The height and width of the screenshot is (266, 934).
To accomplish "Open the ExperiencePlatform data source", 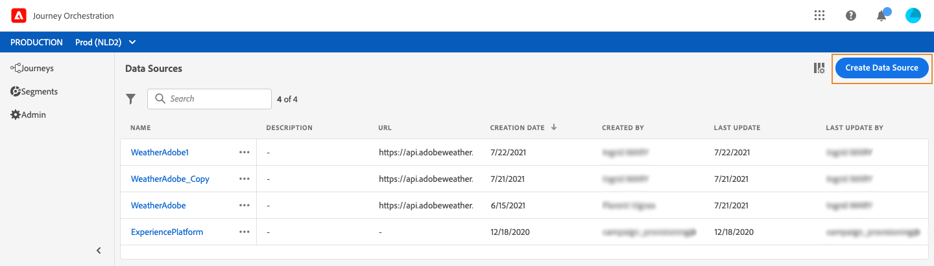I will tap(167, 232).
